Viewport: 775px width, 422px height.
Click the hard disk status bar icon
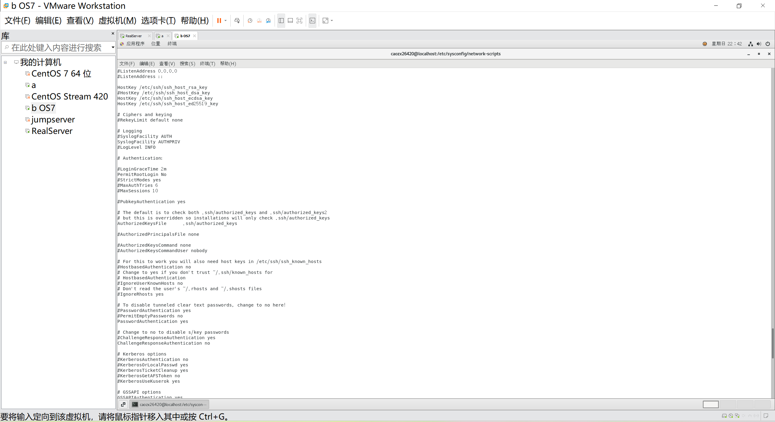point(724,416)
